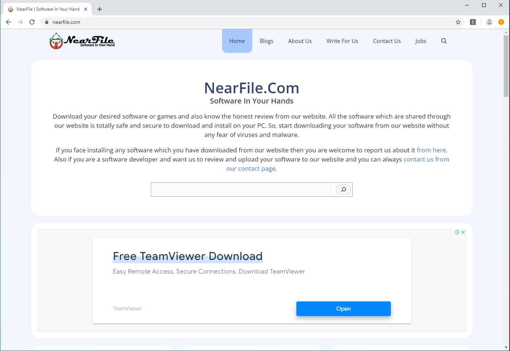Click the scrollbar up arrow
The height and width of the screenshot is (351, 510).
coord(506,32)
